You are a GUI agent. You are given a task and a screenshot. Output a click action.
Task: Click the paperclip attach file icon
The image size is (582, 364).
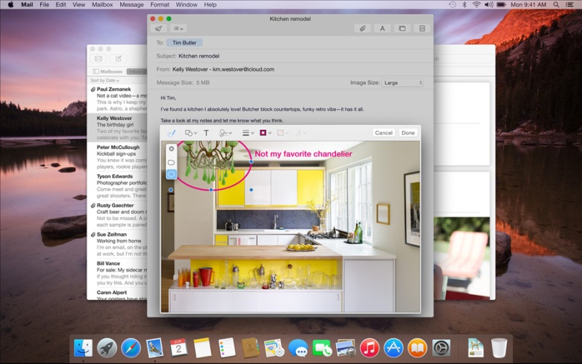[x=362, y=28]
